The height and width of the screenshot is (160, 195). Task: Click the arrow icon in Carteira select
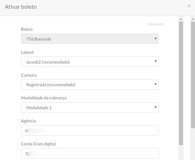155,84
